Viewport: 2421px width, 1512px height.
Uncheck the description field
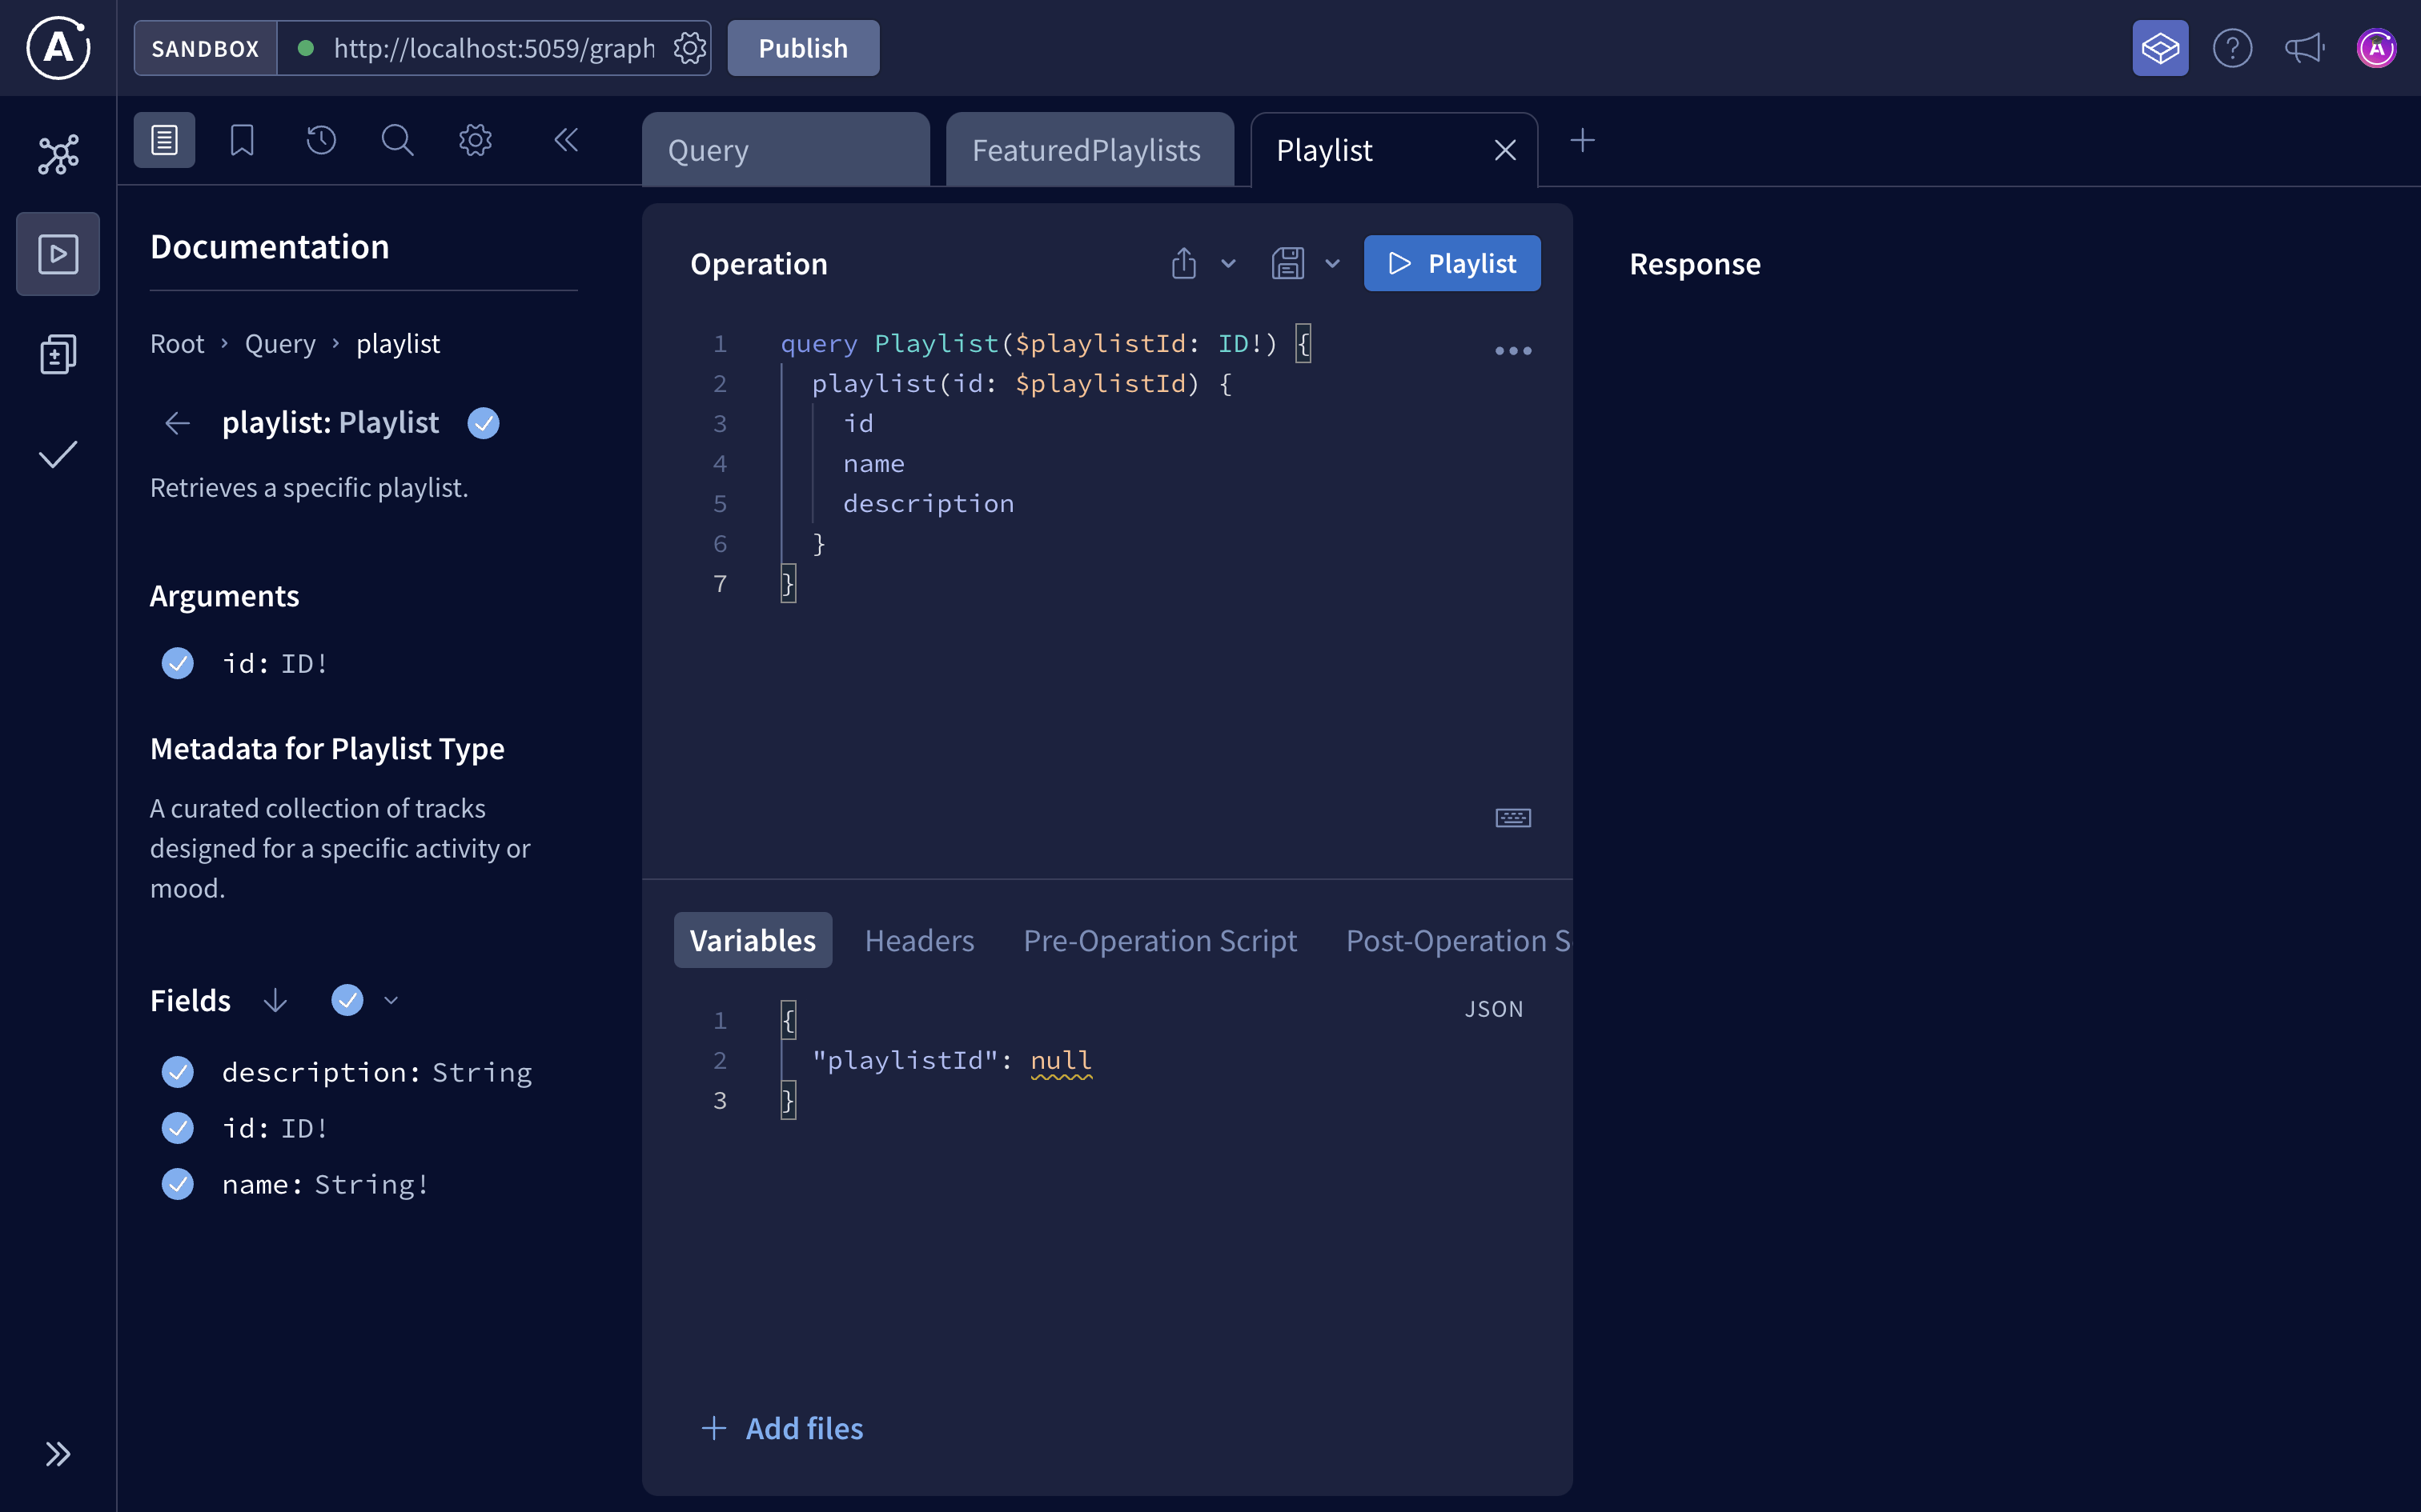click(x=178, y=1072)
